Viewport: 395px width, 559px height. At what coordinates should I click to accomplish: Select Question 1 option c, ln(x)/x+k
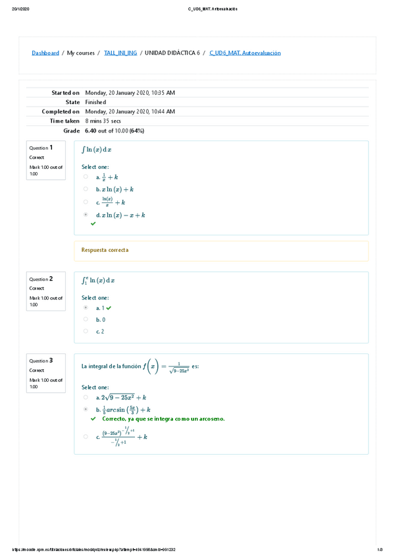[x=86, y=202]
